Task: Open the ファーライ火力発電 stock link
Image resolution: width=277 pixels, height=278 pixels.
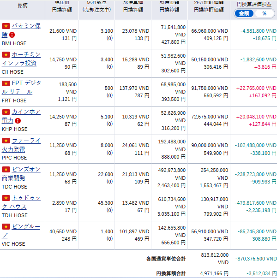Action: (x=25, y=141)
